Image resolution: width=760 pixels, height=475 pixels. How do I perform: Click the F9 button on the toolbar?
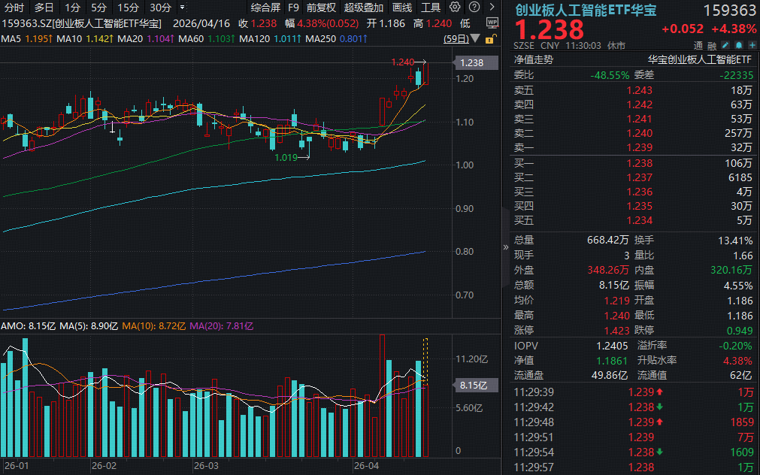point(293,7)
